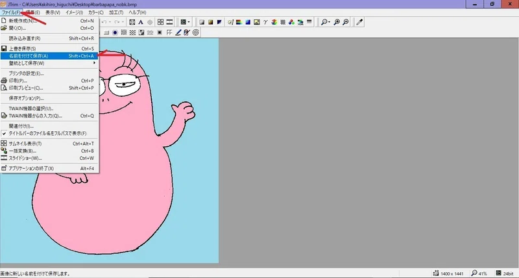
Task: Click the 41% zoom status entry
Action: (479, 273)
